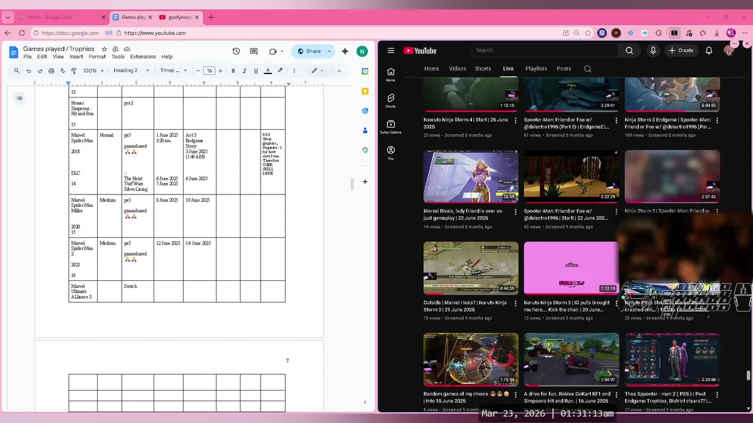
Task: Collapse the Docs menus with chevron up
Action: click(339, 70)
